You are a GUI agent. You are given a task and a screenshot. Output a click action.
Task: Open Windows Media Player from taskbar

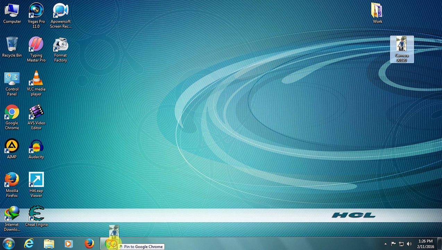tap(69, 244)
